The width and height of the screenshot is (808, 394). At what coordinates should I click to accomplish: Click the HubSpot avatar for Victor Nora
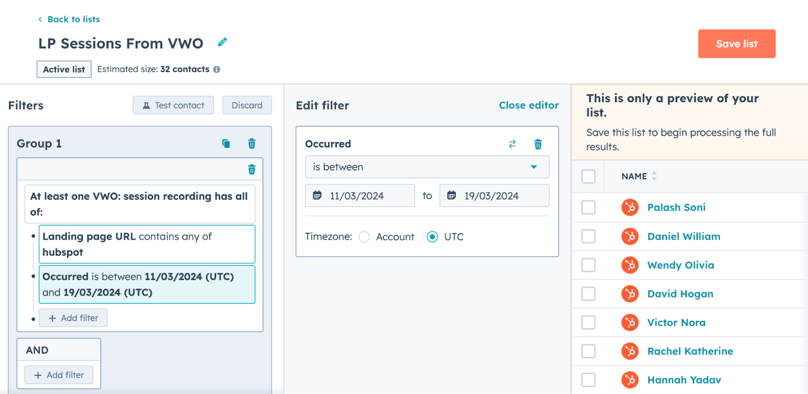click(x=630, y=323)
